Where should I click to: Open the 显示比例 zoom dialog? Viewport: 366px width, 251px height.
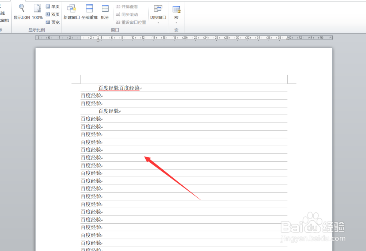tap(22, 12)
